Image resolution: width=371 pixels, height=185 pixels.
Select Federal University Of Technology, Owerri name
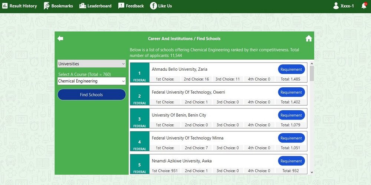pos(188,92)
